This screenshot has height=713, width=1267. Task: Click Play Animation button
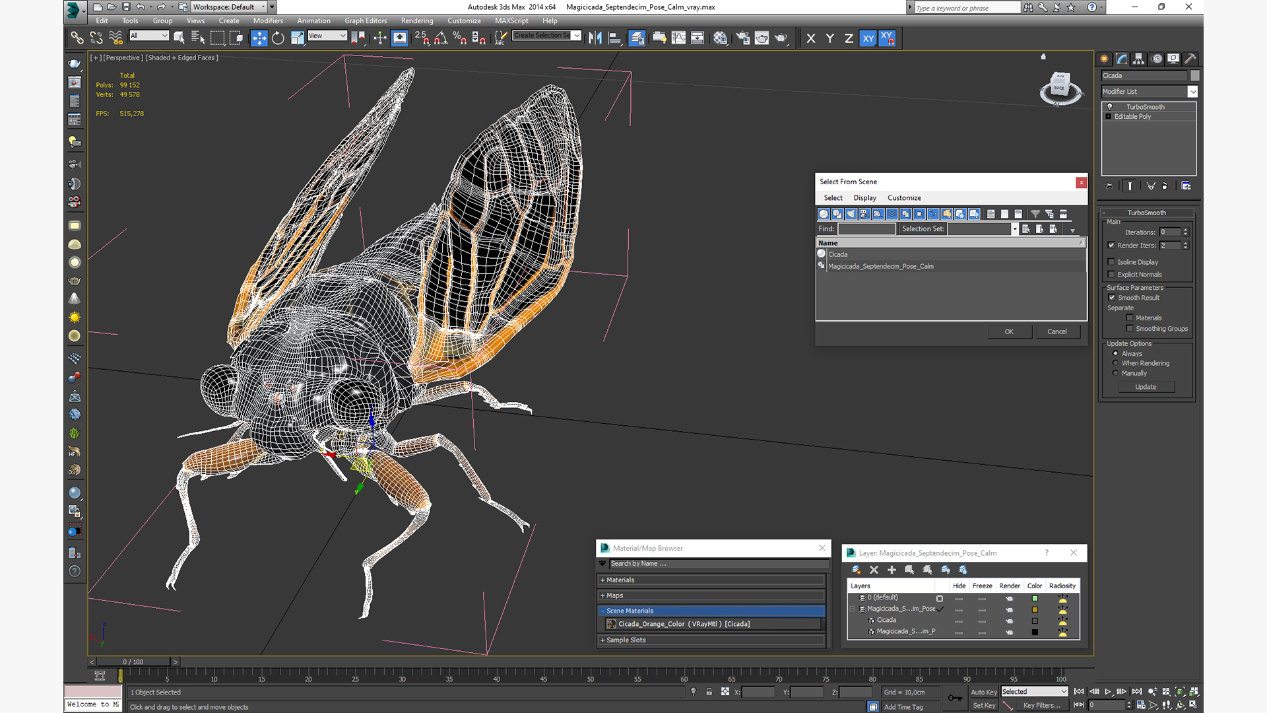(1108, 692)
